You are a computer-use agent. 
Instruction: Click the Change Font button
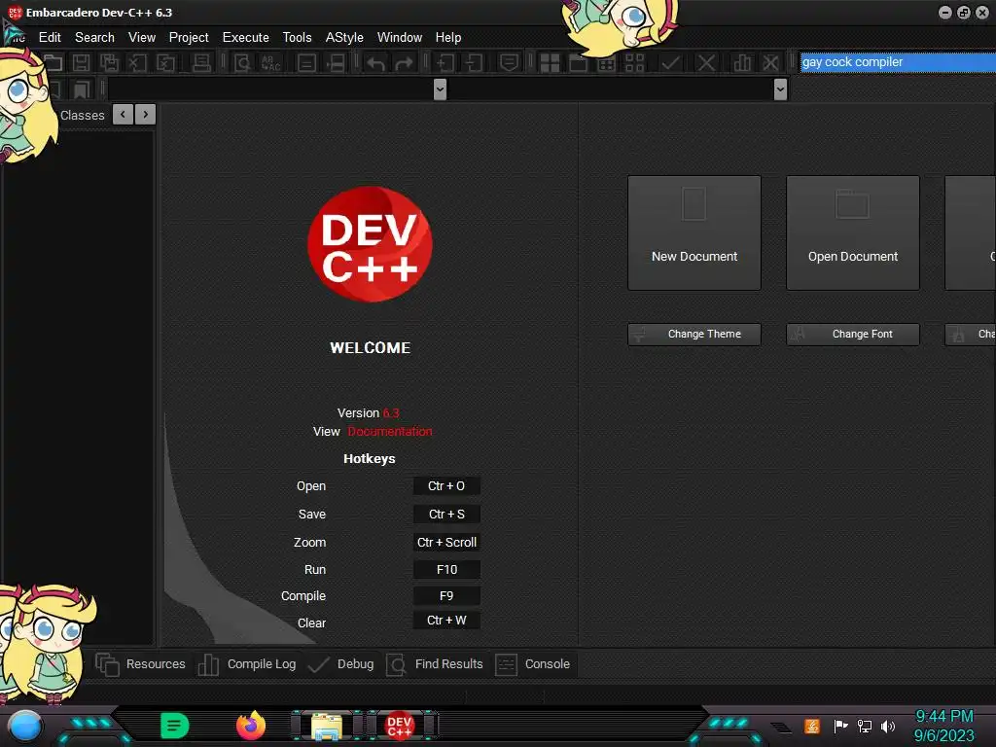[x=853, y=335]
